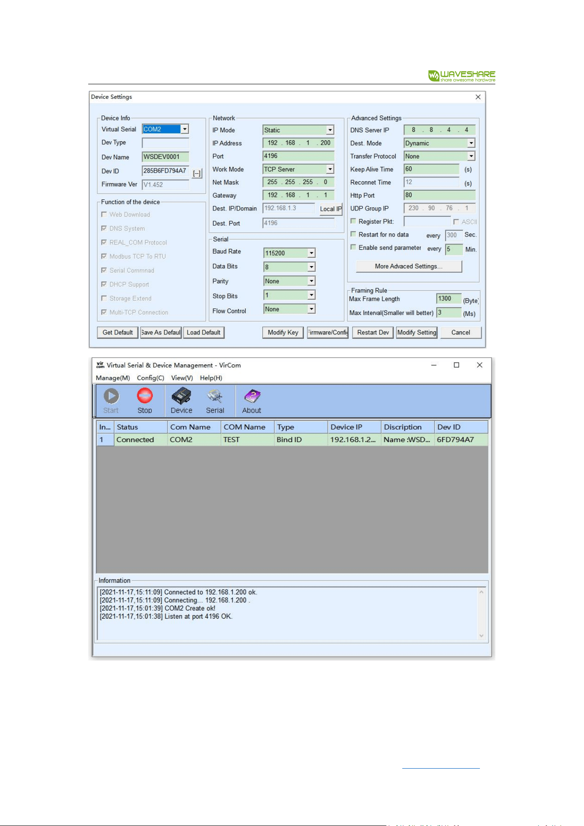The width and height of the screenshot is (584, 826).
Task: Open the Config(C) menu
Action: tap(150, 378)
